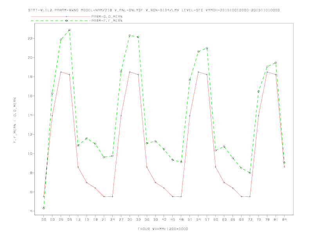Click the red O_MEAN marker at hour 21
This screenshot has height=239, width=310.
pyautogui.click(x=104, y=196)
